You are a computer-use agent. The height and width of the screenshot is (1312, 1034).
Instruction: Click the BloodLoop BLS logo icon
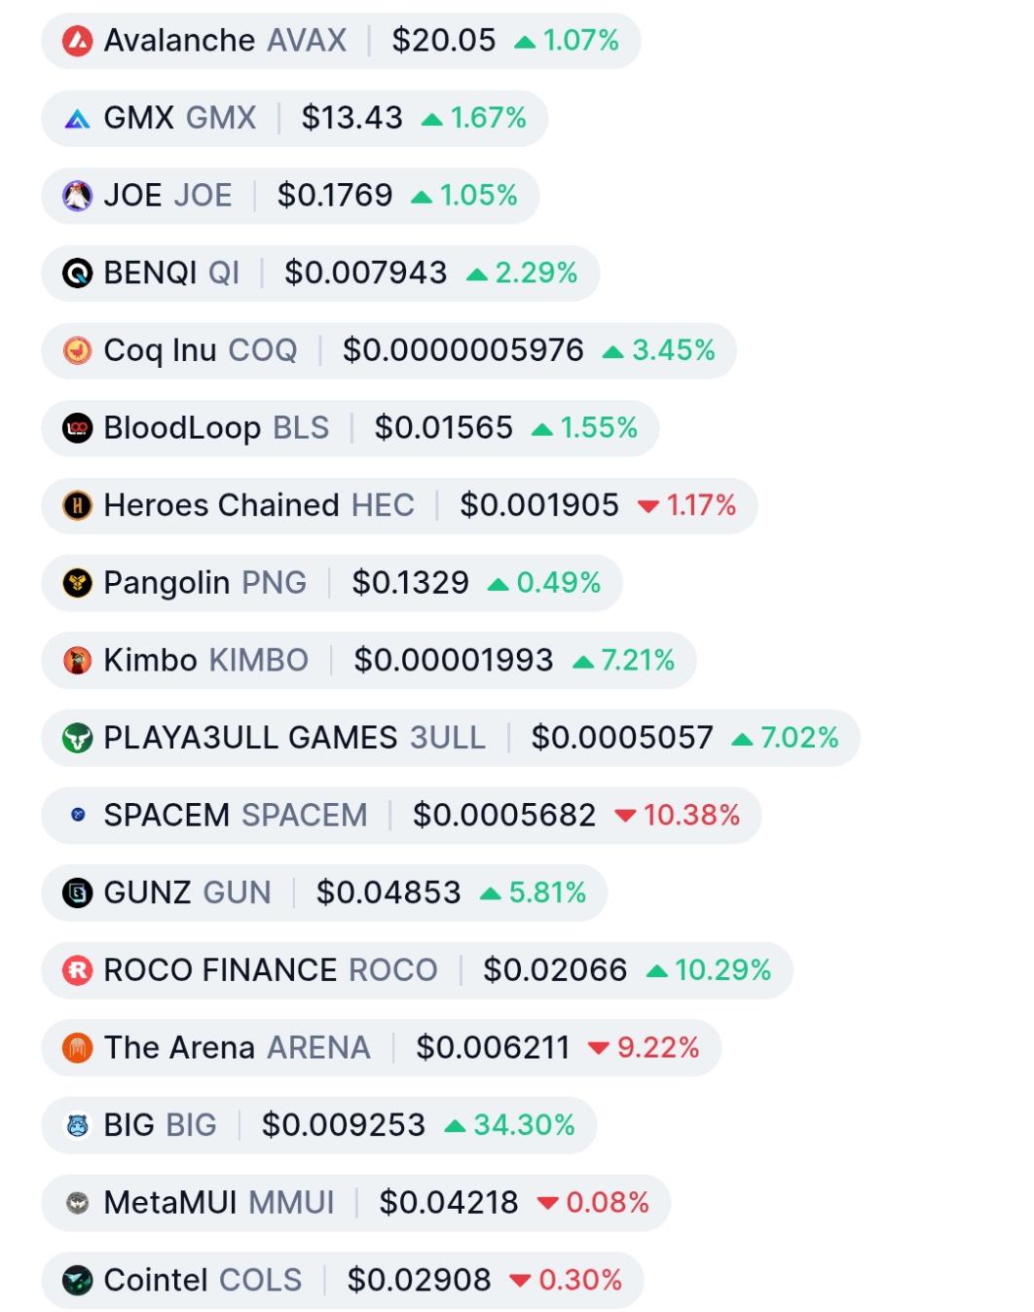pos(77,428)
